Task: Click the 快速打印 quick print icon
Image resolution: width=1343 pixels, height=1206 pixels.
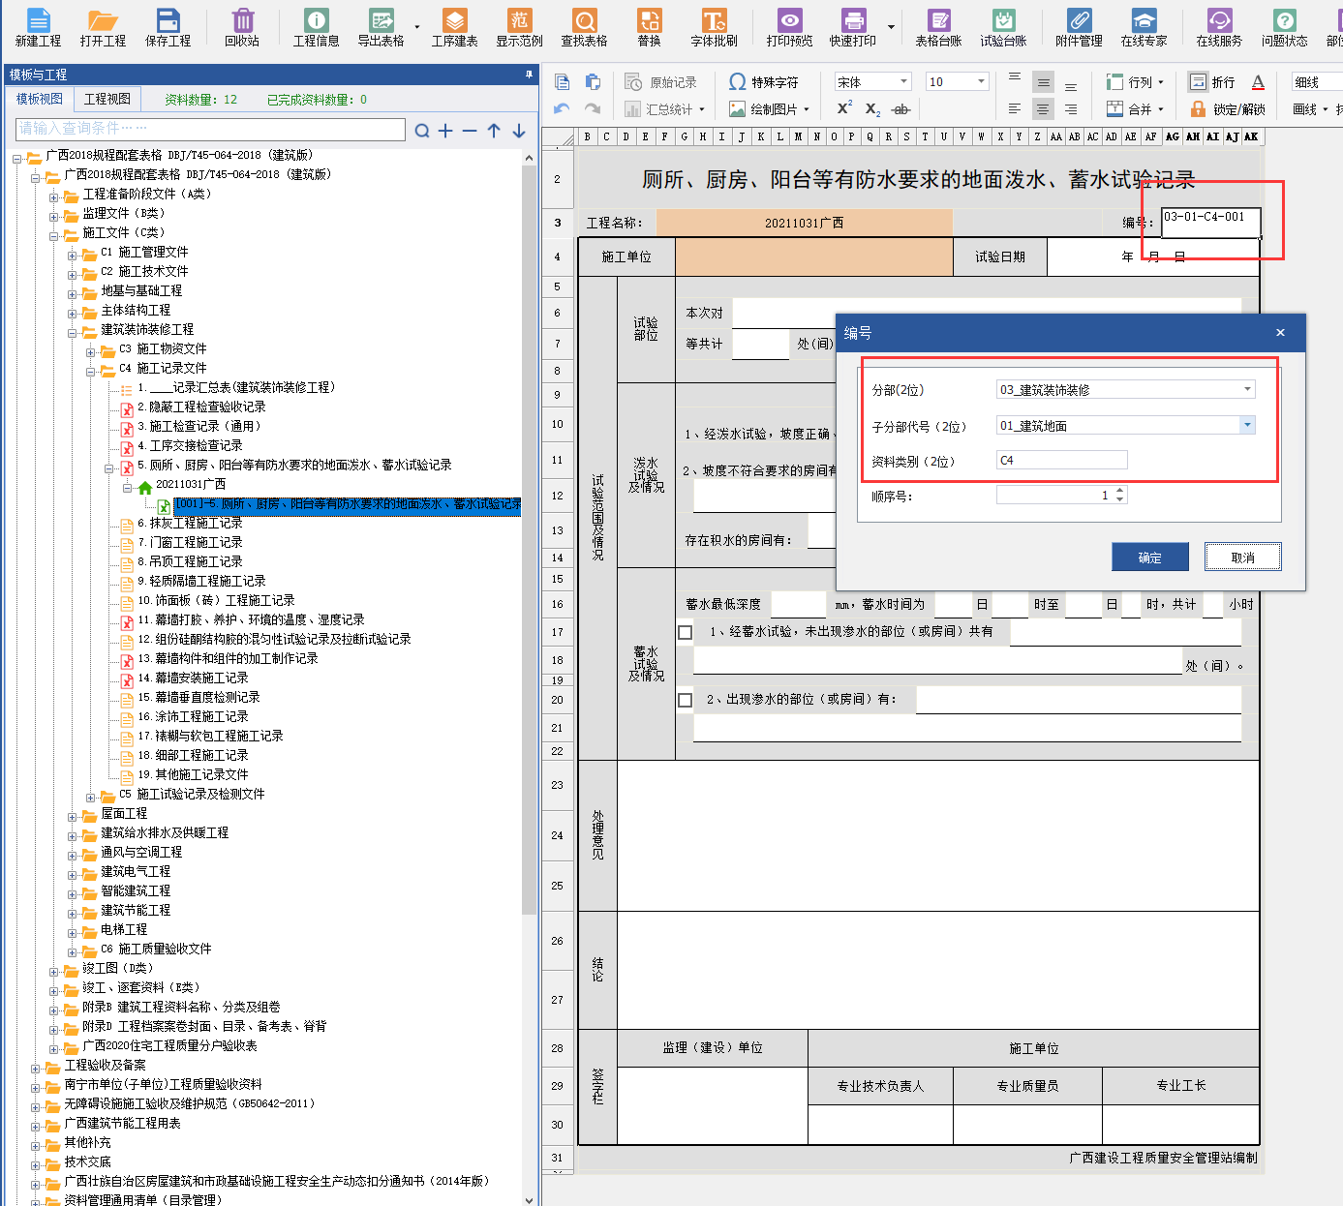Action: point(852,27)
